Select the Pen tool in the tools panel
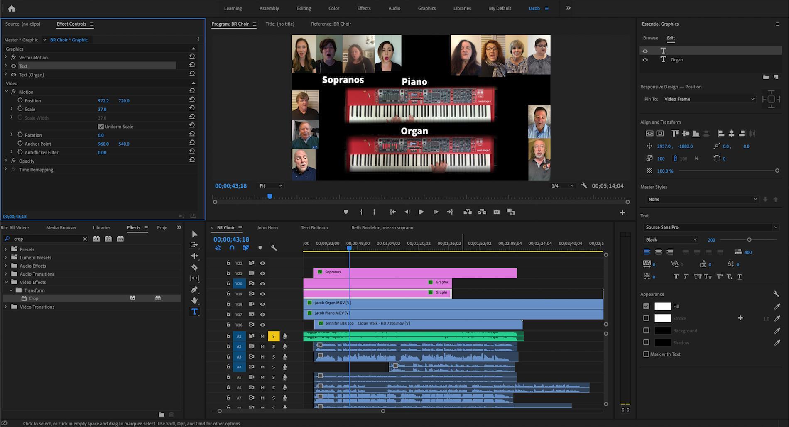Viewport: 789px width, 427px height. [194, 289]
